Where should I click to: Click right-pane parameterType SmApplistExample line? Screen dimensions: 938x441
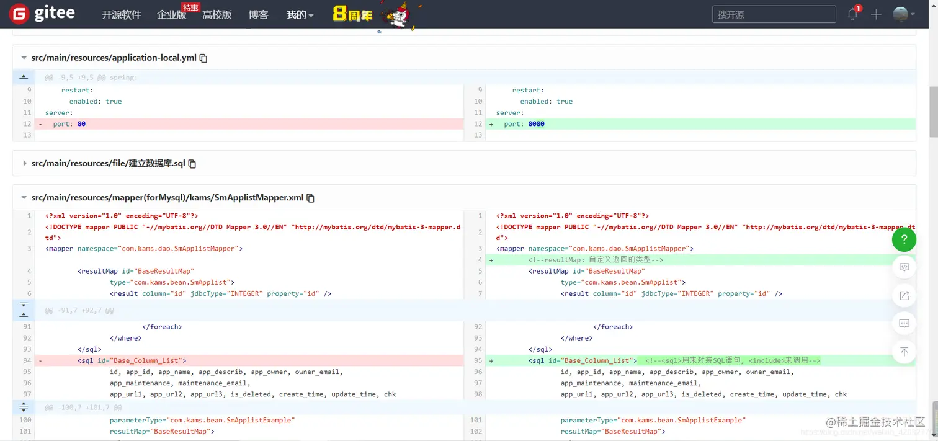(653, 420)
